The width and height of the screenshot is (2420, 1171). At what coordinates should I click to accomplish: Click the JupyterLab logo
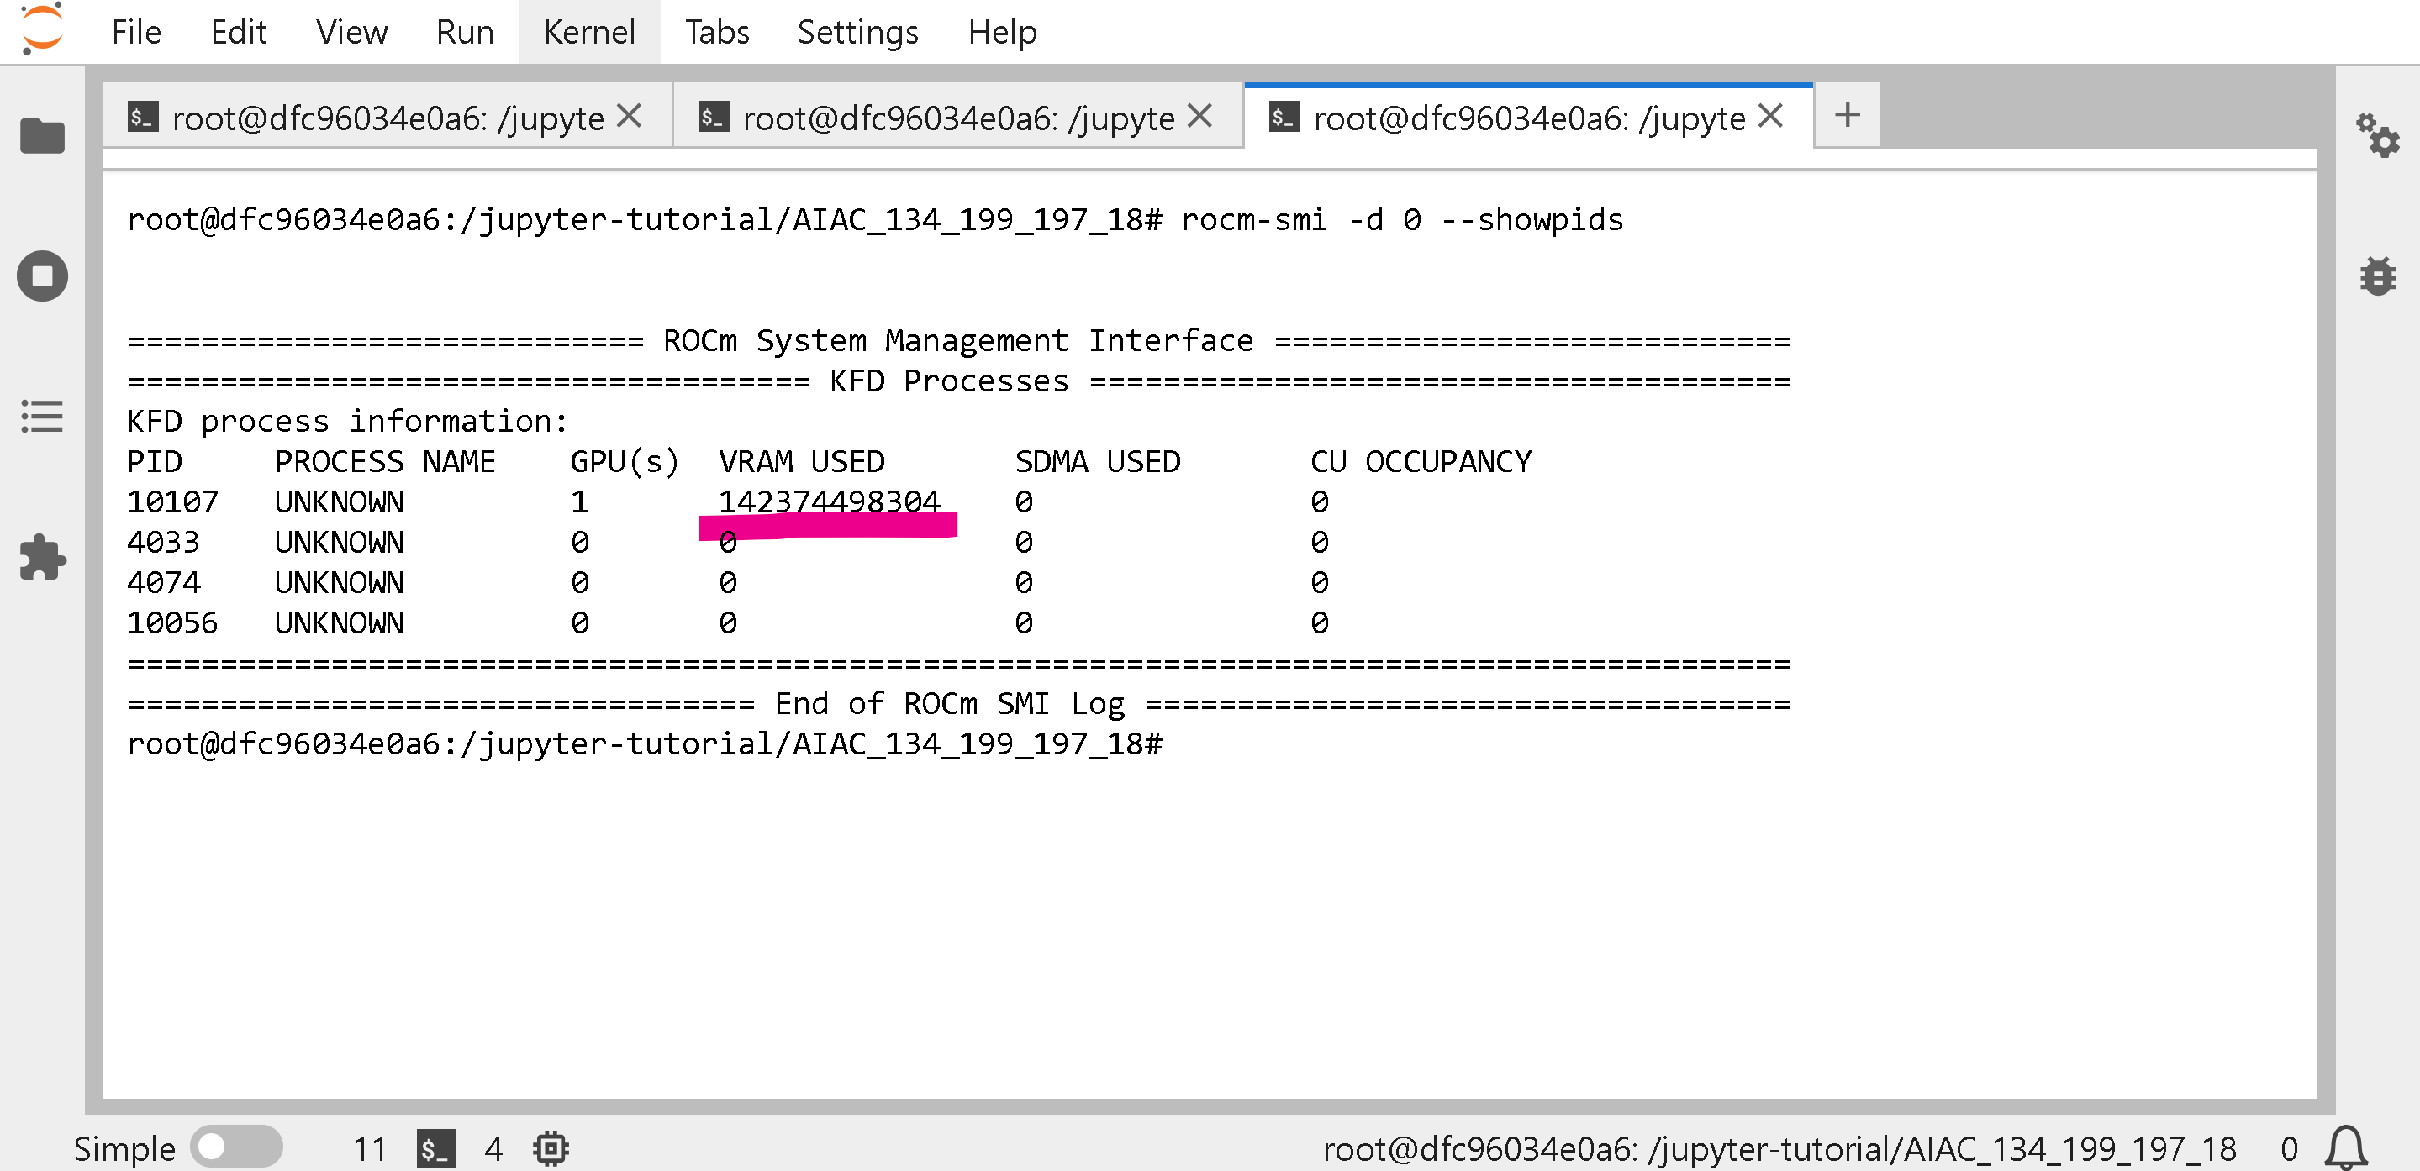click(x=41, y=29)
